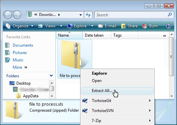The height and width of the screenshot is (125, 177).
Task: Close the Explorer window
Action: pyautogui.click(x=169, y=6)
